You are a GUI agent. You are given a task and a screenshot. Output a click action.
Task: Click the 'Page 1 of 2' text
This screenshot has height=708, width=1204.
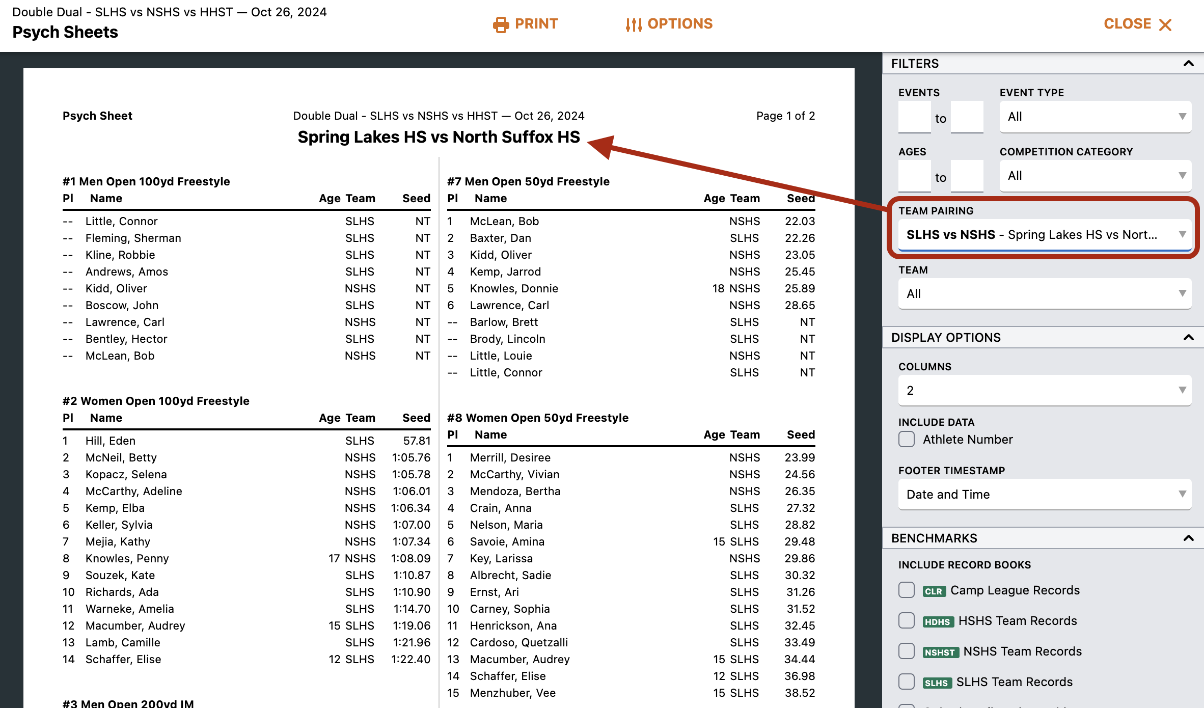(786, 116)
